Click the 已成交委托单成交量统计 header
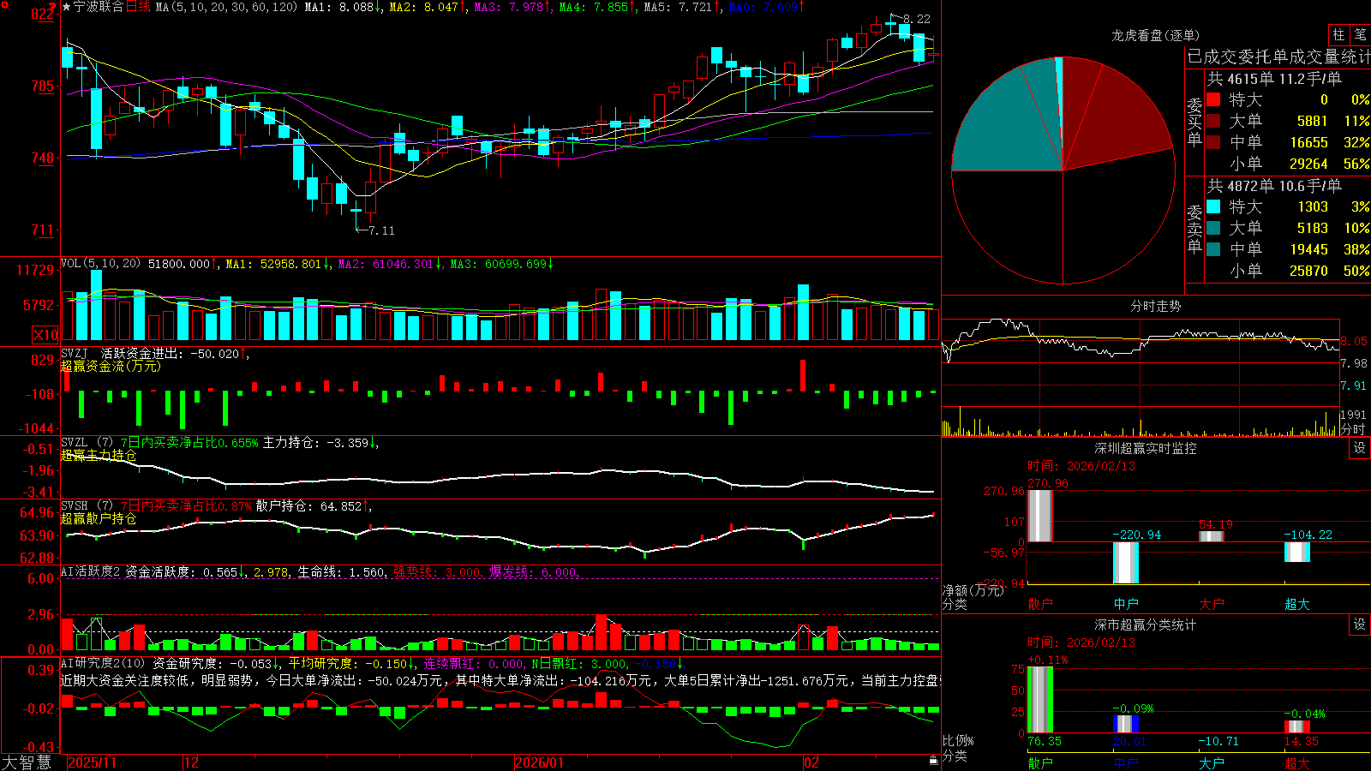Viewport: 1371px width, 771px height. 1278,57
